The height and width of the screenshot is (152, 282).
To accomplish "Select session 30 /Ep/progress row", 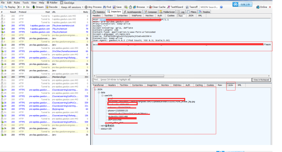I will click(45, 109).
